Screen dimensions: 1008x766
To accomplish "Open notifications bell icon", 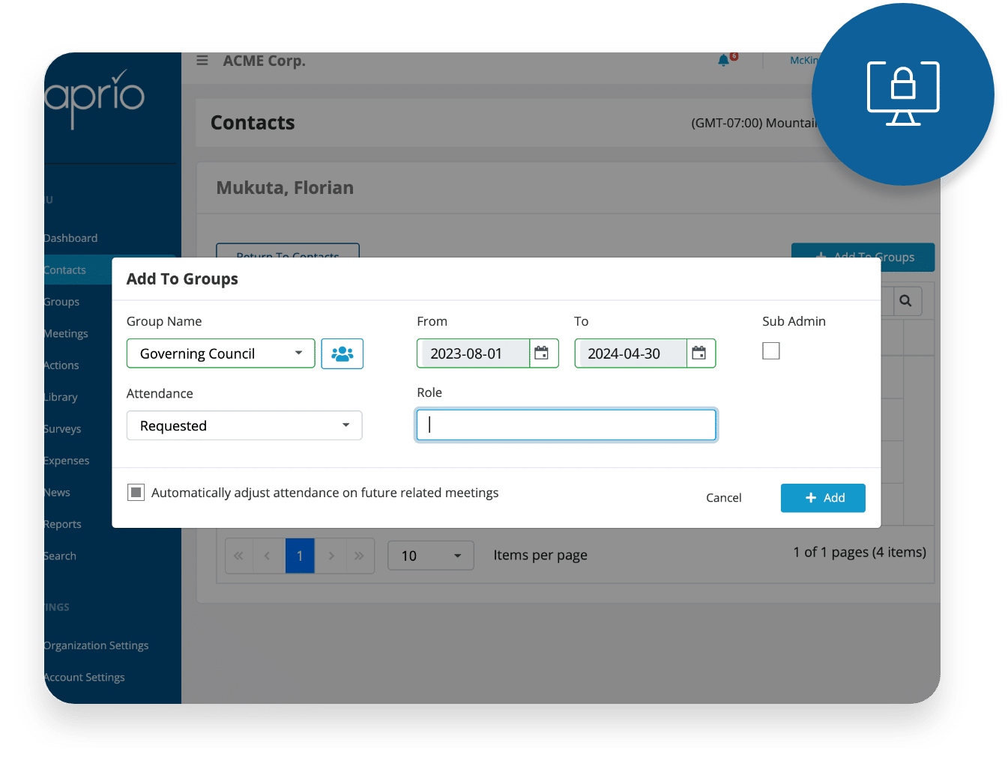I will (724, 61).
